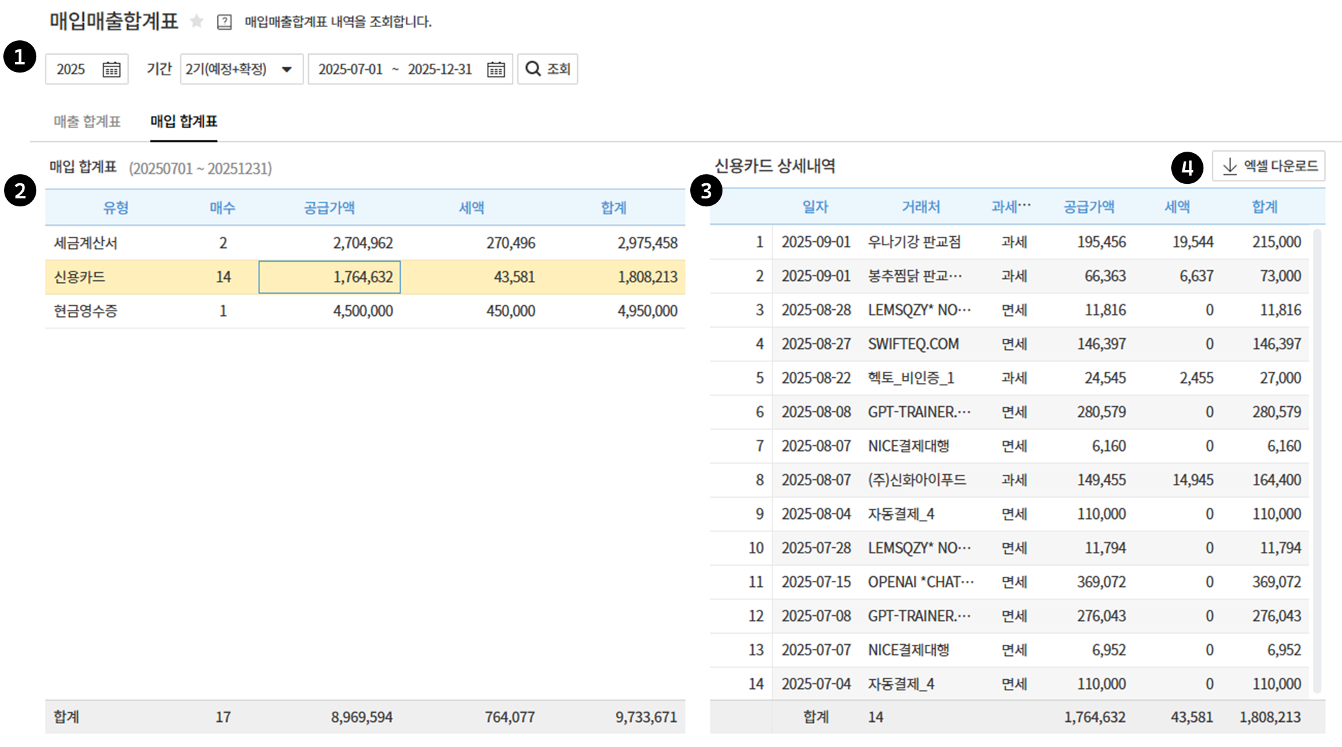Click the favorite star icon beside title

click(197, 22)
